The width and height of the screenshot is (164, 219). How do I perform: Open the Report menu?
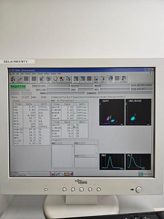click(x=40, y=73)
